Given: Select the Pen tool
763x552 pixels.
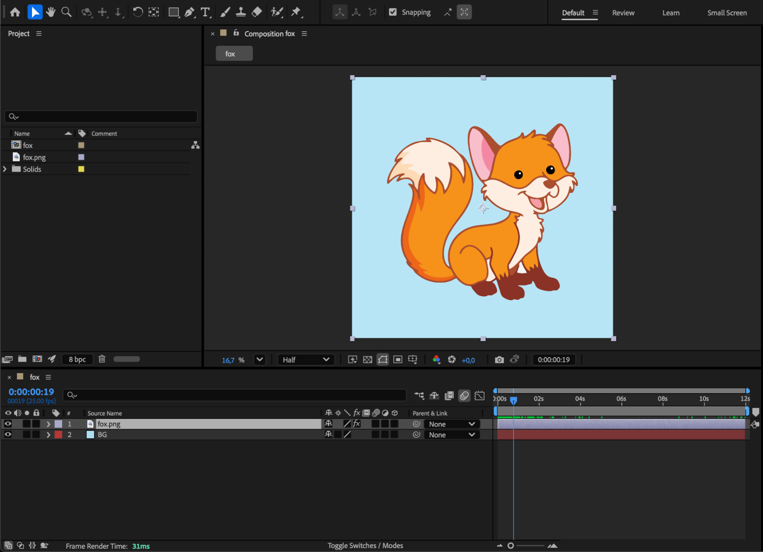Looking at the screenshot, I should [x=189, y=12].
